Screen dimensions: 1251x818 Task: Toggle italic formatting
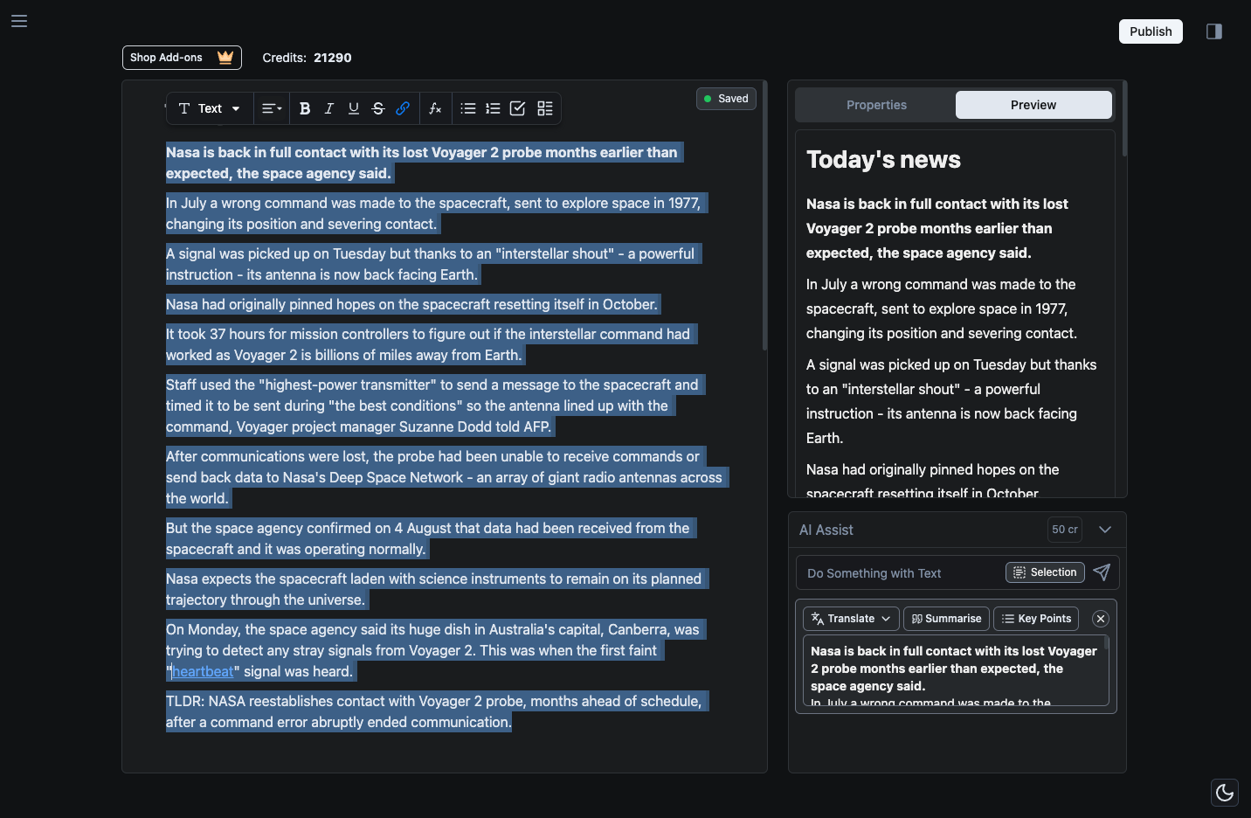click(x=329, y=108)
